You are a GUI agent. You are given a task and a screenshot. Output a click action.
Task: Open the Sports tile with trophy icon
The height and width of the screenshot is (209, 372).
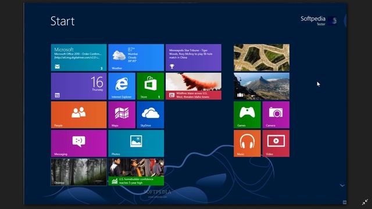194,57
